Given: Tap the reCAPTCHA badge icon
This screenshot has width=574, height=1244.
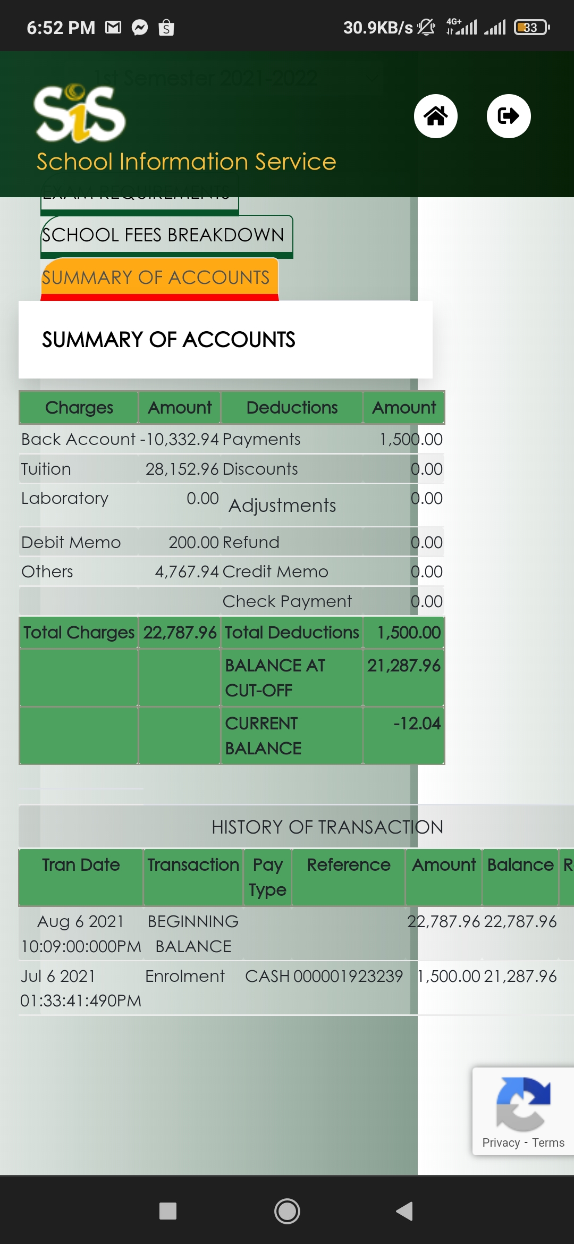Looking at the screenshot, I should (523, 1104).
